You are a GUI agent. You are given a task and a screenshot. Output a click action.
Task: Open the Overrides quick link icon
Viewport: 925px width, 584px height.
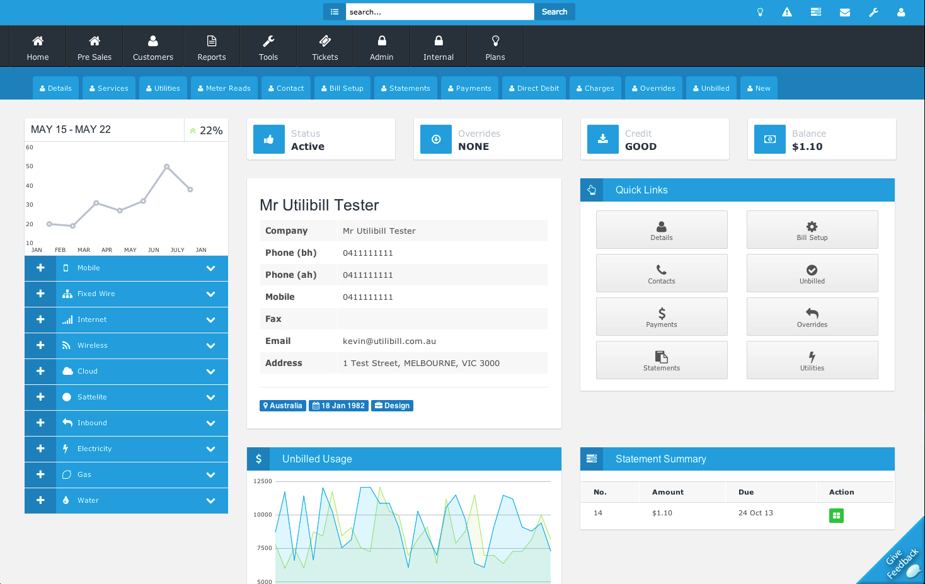[812, 316]
